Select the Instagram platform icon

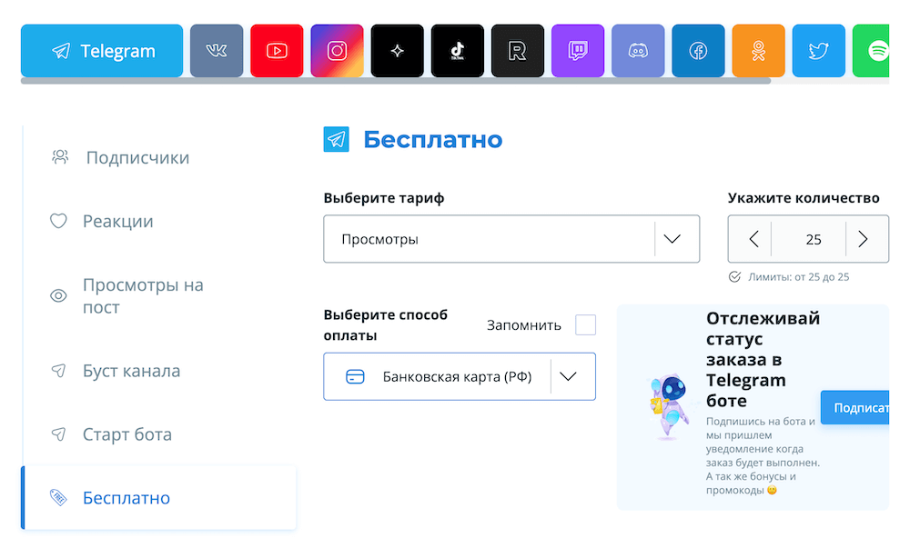(338, 51)
